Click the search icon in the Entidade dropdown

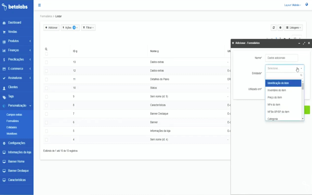[301, 75]
